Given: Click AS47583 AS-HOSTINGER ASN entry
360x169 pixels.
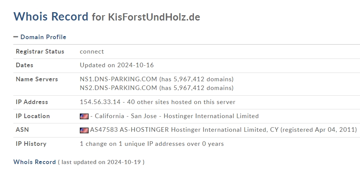Looking at the screenshot, I should (129, 130).
